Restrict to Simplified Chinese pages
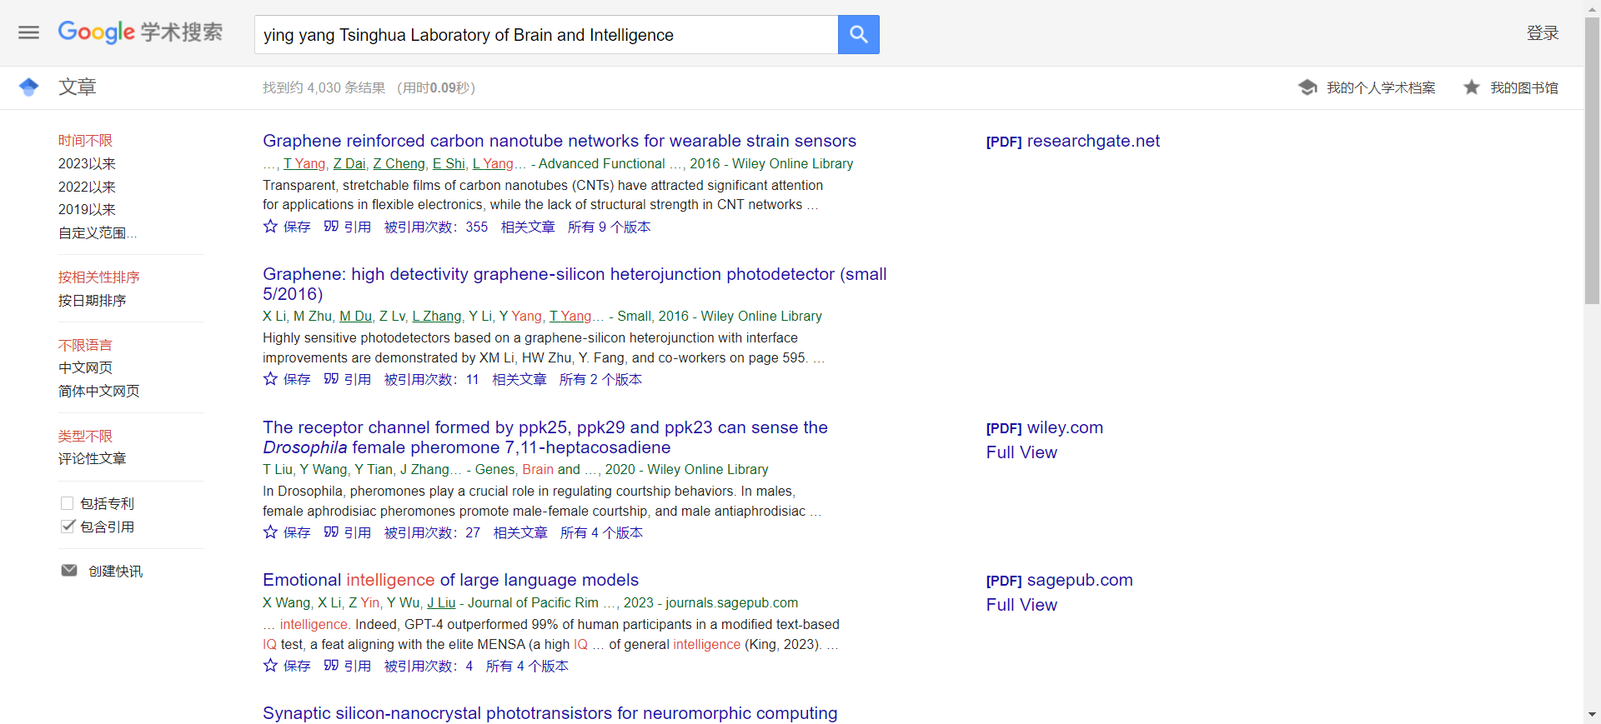 click(x=98, y=391)
